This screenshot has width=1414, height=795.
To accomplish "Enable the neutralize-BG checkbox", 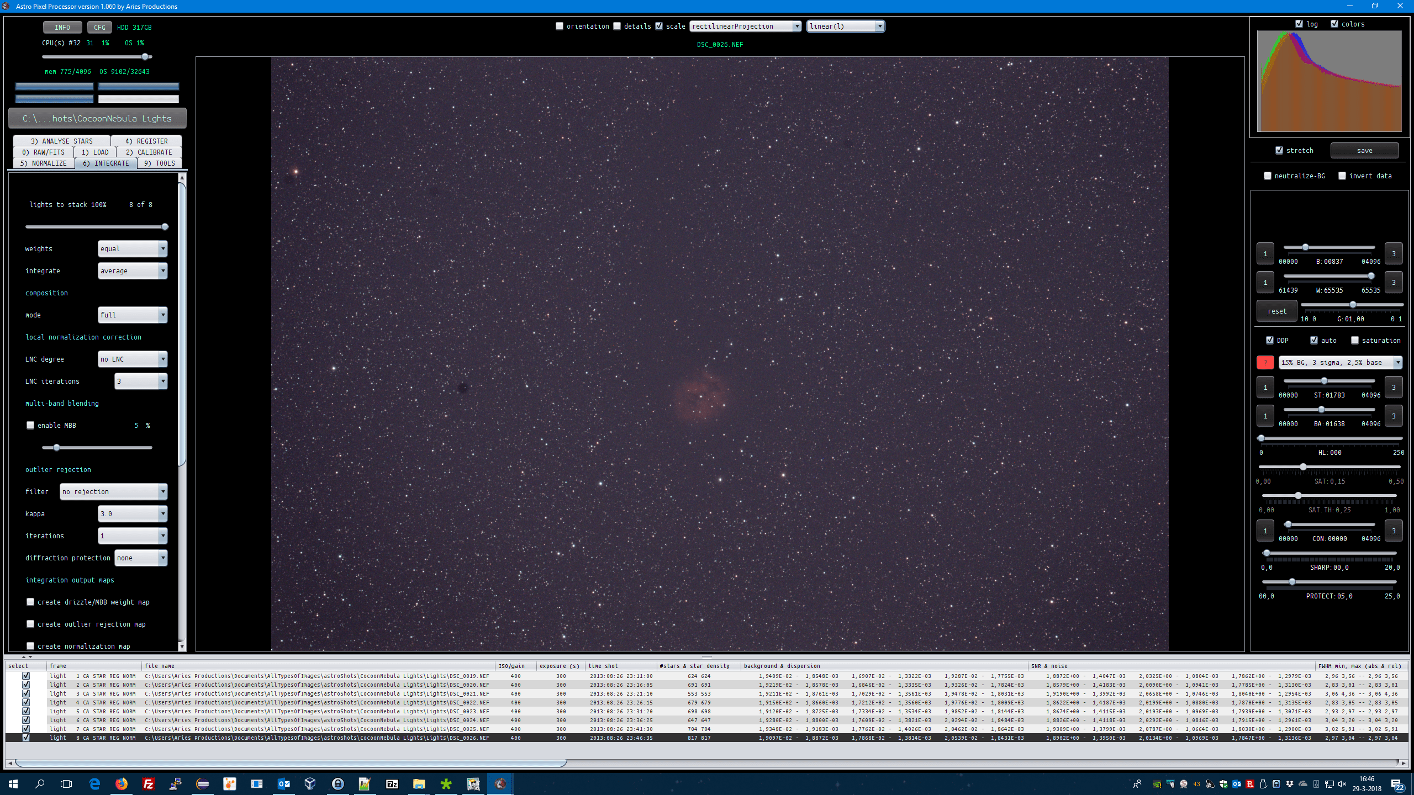I will click(1268, 176).
